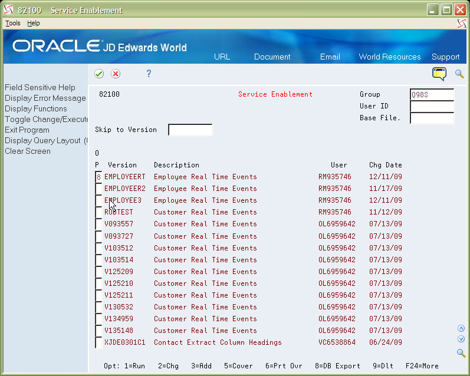Viewport: 470px width, 376px height.
Task: Click user VC6538864 cell
Action: click(x=337, y=342)
